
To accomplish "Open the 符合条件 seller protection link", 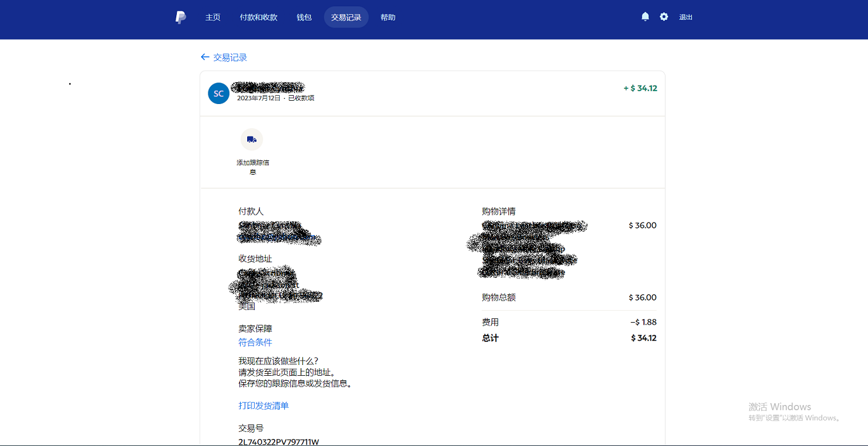I will 255,342.
